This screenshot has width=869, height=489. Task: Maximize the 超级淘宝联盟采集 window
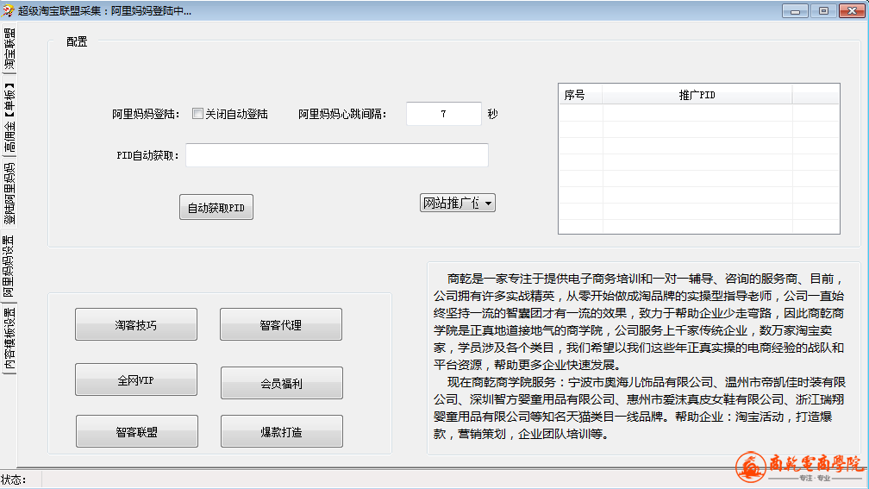tap(823, 10)
